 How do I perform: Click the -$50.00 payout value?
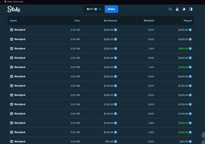[184, 142]
